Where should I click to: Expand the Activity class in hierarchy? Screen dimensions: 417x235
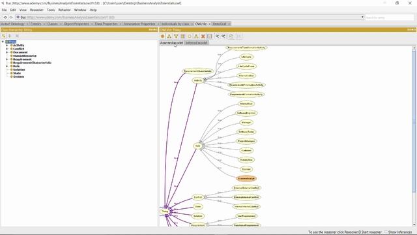(x=7, y=46)
